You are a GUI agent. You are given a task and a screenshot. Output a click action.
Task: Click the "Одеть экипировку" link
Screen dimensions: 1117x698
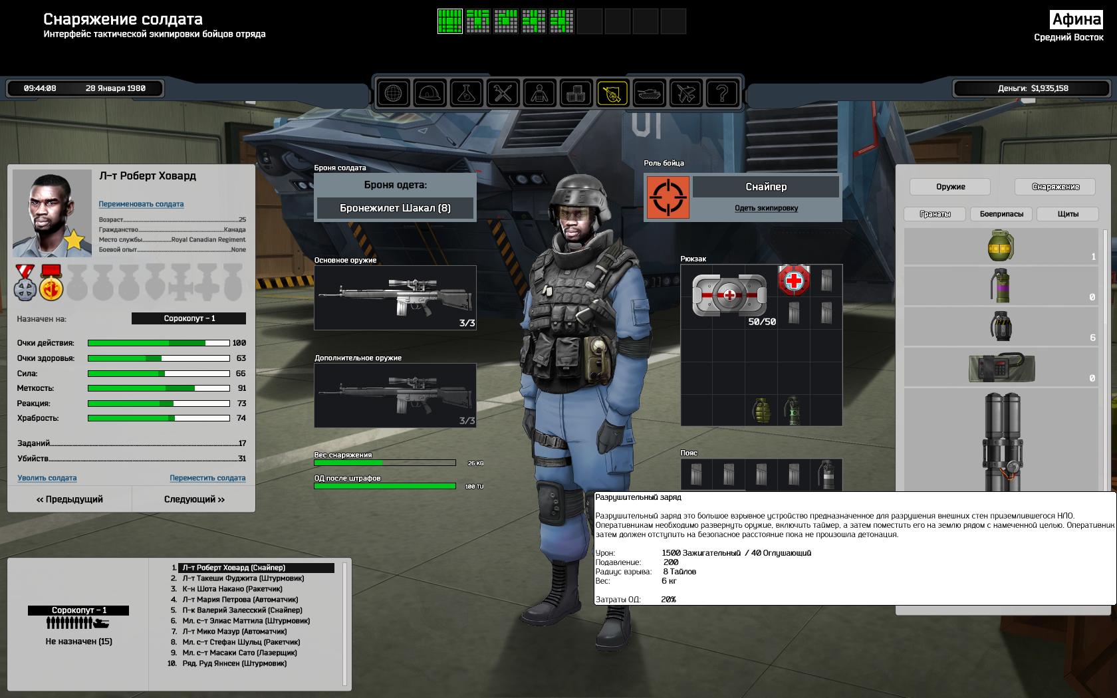[x=766, y=208]
